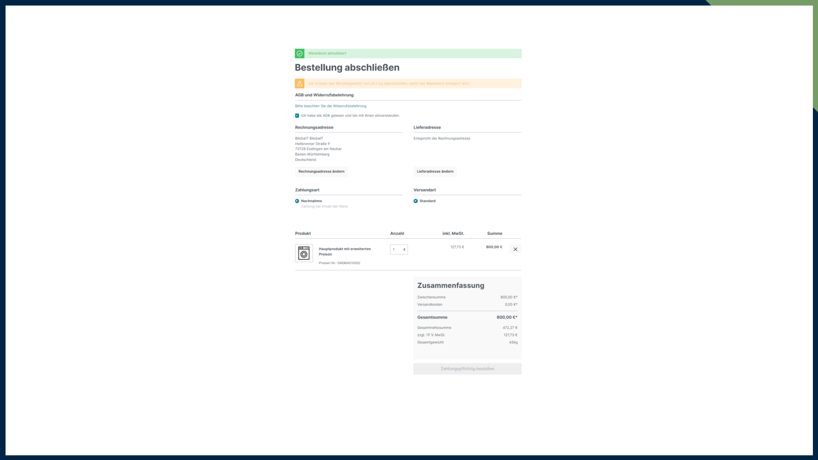Click the Zusammenfassung summary heading
The image size is (818, 460).
pos(451,285)
